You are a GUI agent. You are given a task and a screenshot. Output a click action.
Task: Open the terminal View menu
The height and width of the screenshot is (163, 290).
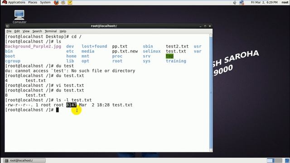tap(26, 31)
